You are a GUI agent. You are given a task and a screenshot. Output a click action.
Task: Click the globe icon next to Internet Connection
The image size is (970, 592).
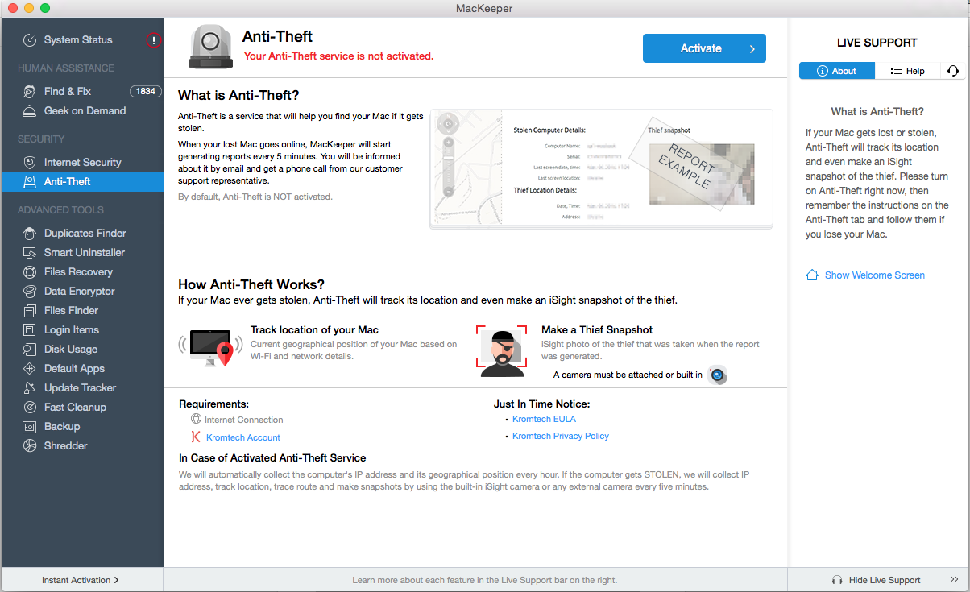click(196, 419)
